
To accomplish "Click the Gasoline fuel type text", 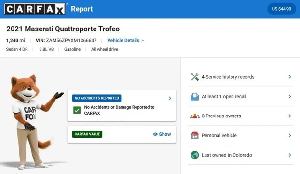I will pyautogui.click(x=72, y=49).
